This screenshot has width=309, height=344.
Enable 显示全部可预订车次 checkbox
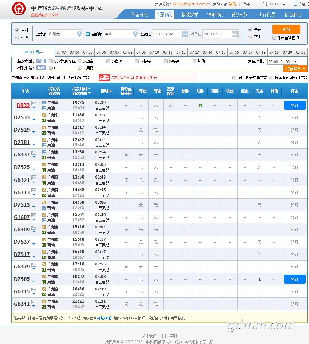pyautogui.click(x=271, y=78)
